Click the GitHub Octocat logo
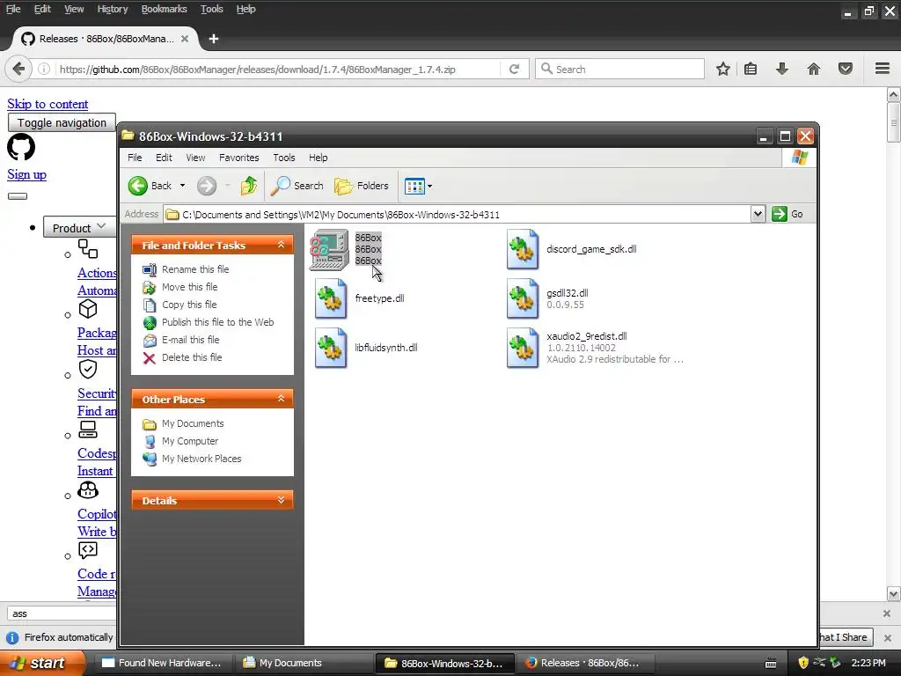This screenshot has height=676, width=901. pyautogui.click(x=21, y=147)
